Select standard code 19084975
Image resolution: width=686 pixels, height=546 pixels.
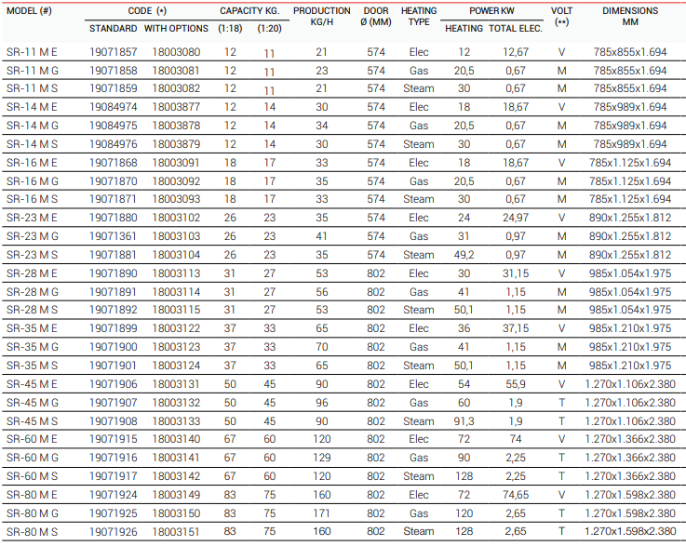point(113,126)
